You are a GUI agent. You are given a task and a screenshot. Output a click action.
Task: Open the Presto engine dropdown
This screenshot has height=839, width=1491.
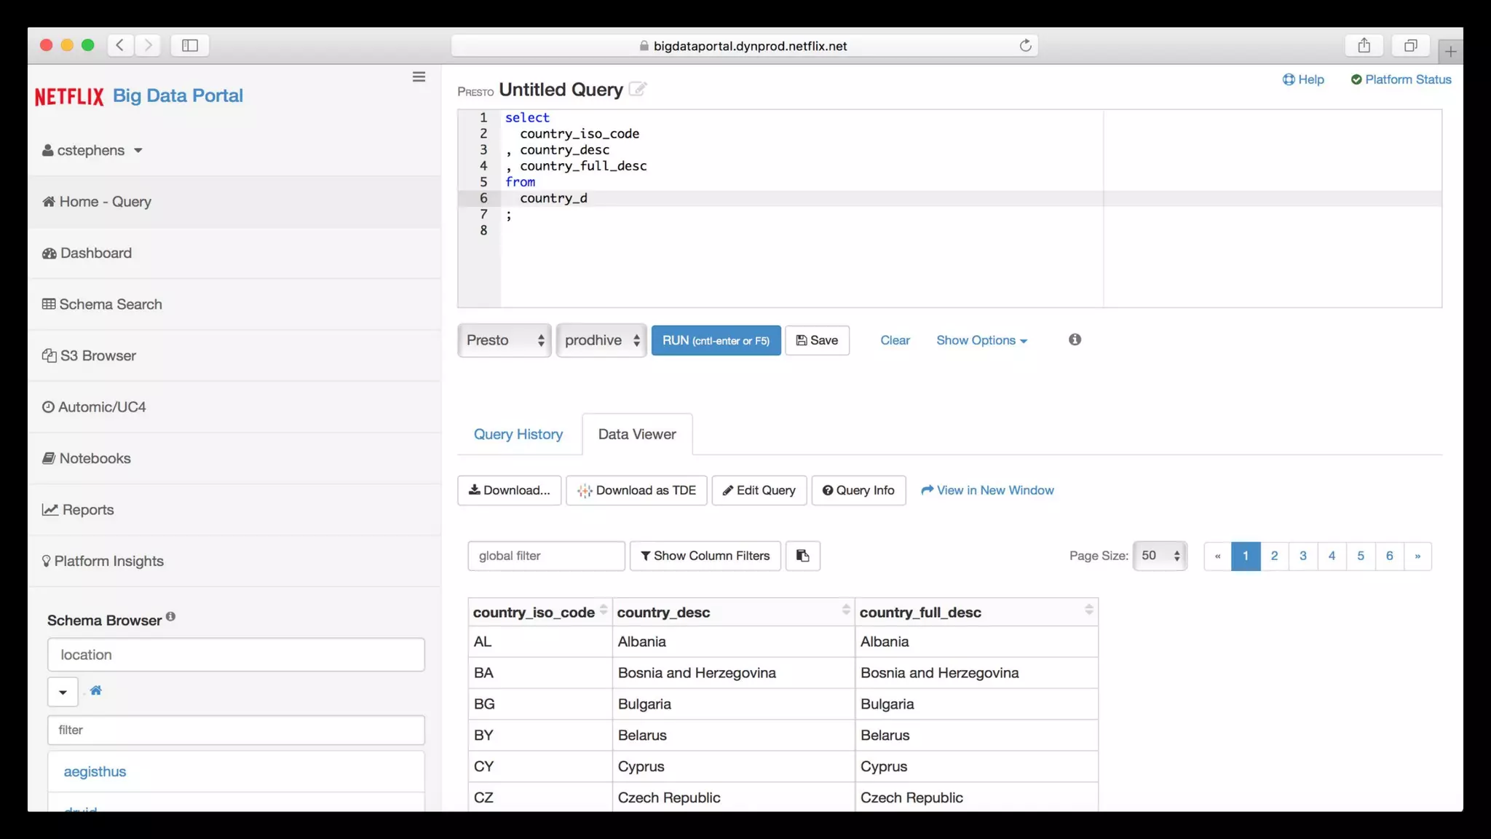pos(505,340)
